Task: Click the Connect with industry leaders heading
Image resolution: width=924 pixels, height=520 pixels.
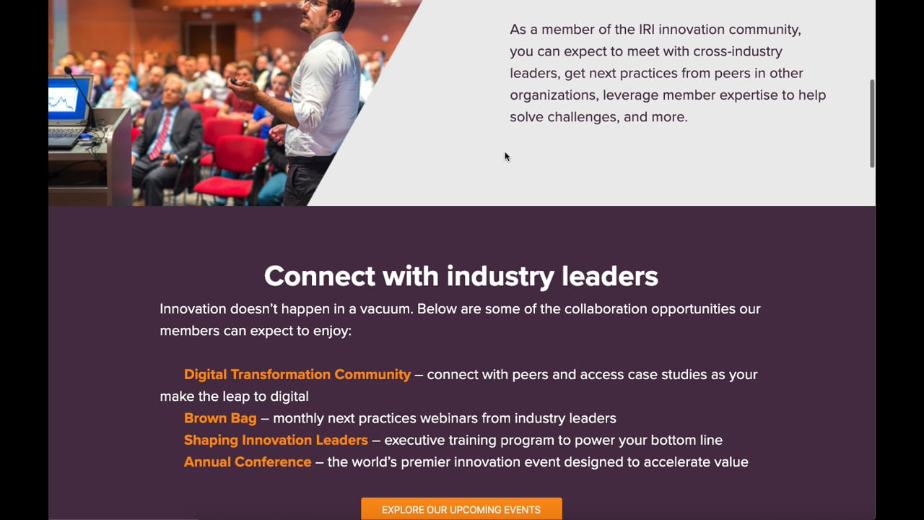Action: pos(461,276)
